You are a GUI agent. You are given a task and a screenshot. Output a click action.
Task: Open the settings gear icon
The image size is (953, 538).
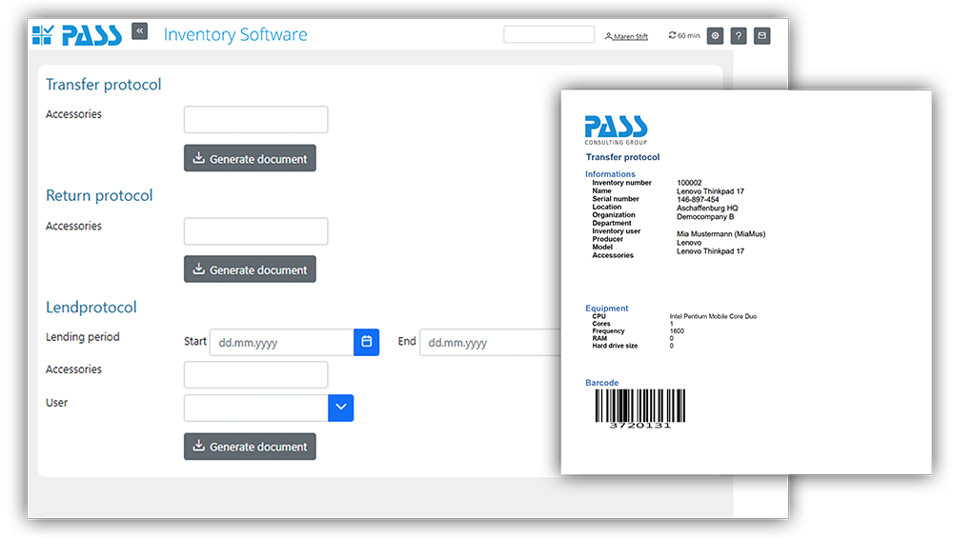coord(715,35)
